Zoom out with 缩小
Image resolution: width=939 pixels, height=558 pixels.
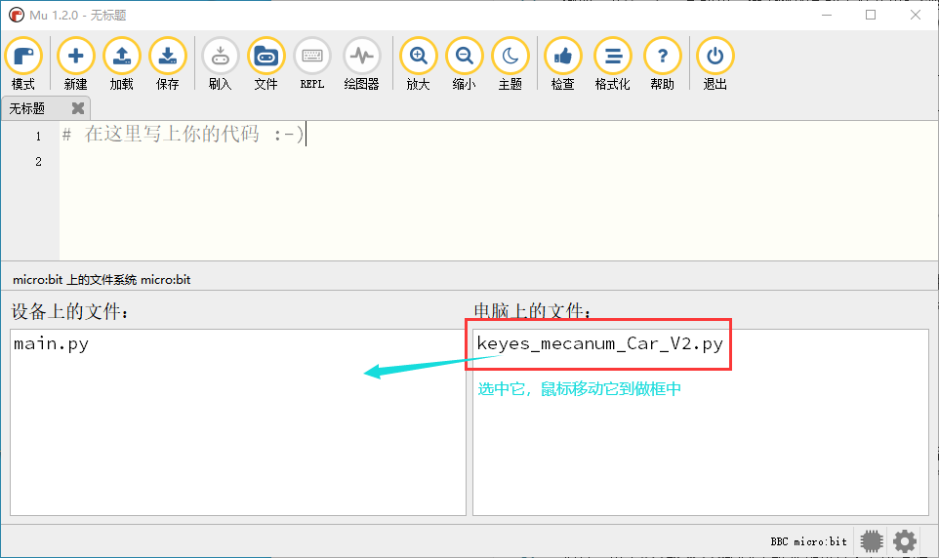coord(464,63)
